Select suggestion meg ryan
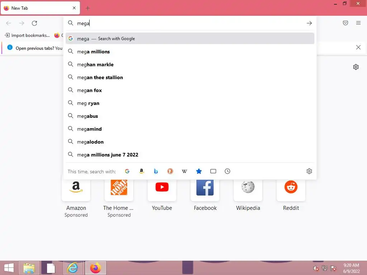This screenshot has width=367, height=275. pos(190,103)
